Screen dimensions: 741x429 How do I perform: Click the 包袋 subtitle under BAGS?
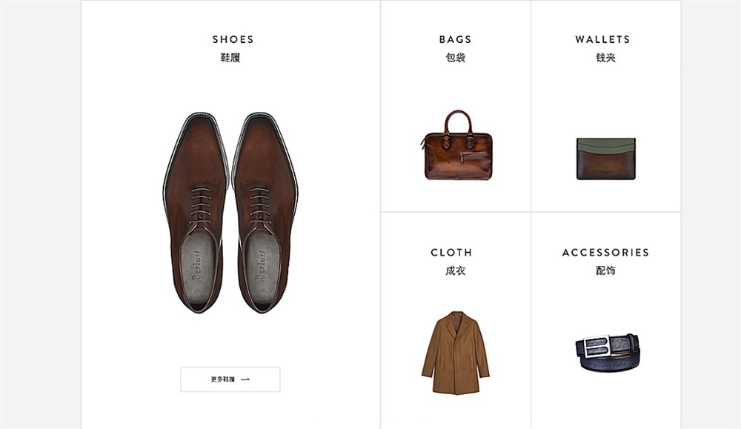(x=455, y=58)
